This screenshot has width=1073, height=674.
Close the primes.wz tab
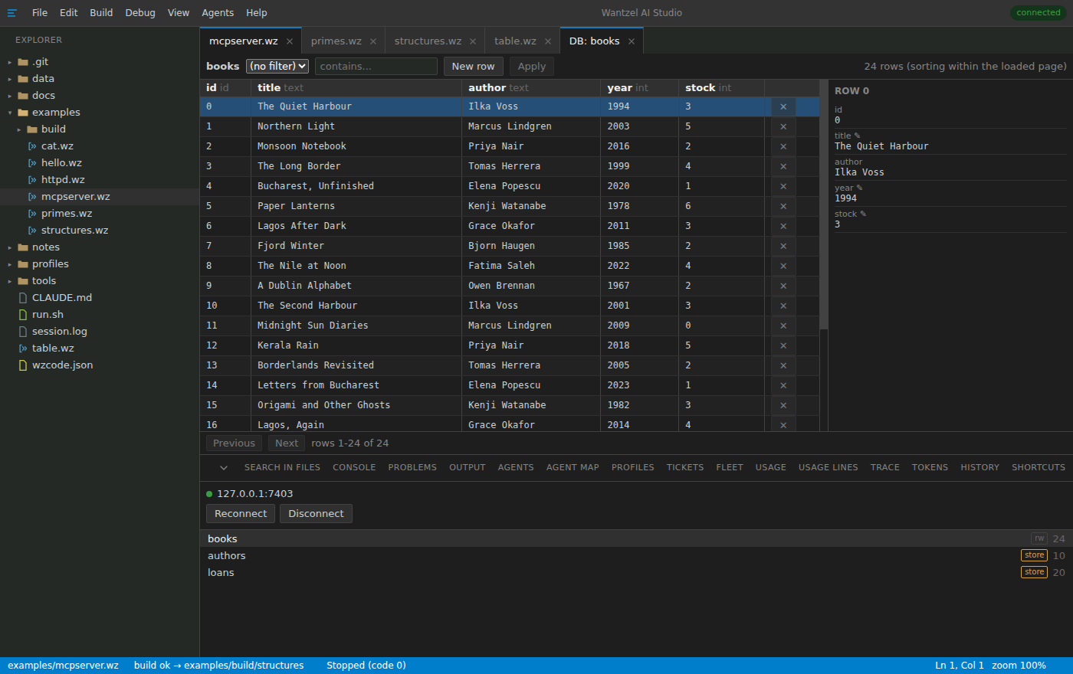[373, 41]
